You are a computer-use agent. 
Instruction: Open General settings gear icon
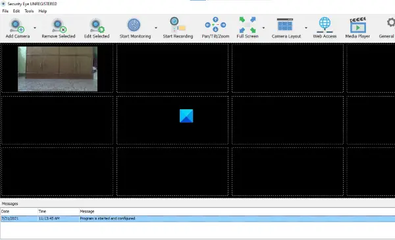click(387, 28)
